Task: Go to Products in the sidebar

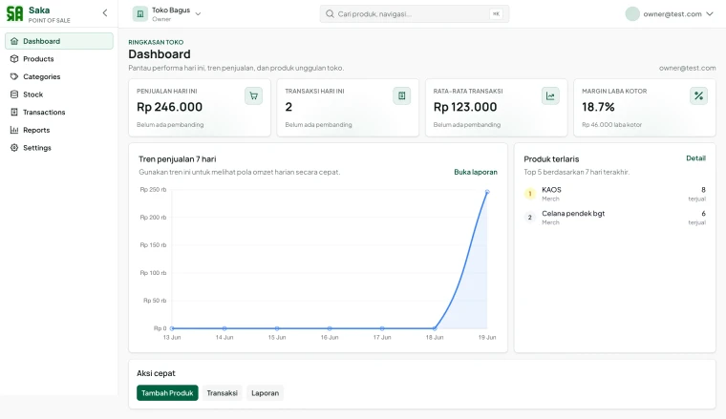Action: [59, 59]
